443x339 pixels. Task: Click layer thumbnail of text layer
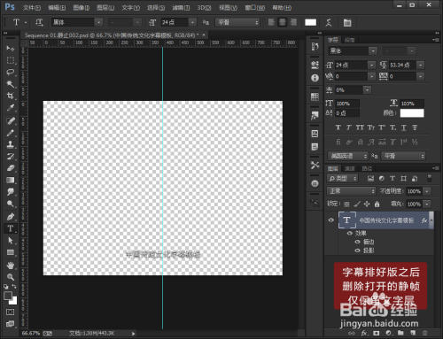coord(347,220)
